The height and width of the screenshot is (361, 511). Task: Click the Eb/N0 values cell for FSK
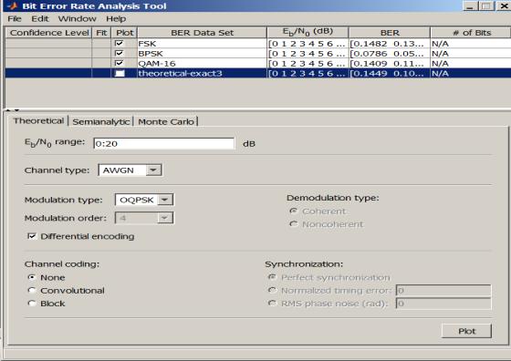click(x=308, y=44)
